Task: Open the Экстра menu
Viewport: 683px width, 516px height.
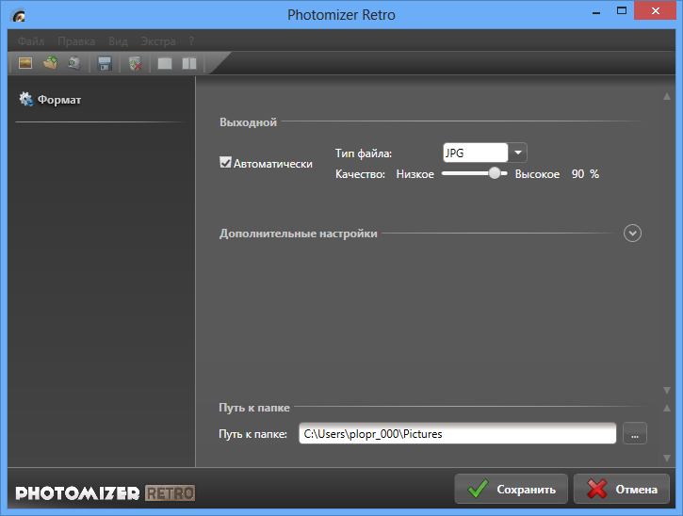Action: coord(158,41)
